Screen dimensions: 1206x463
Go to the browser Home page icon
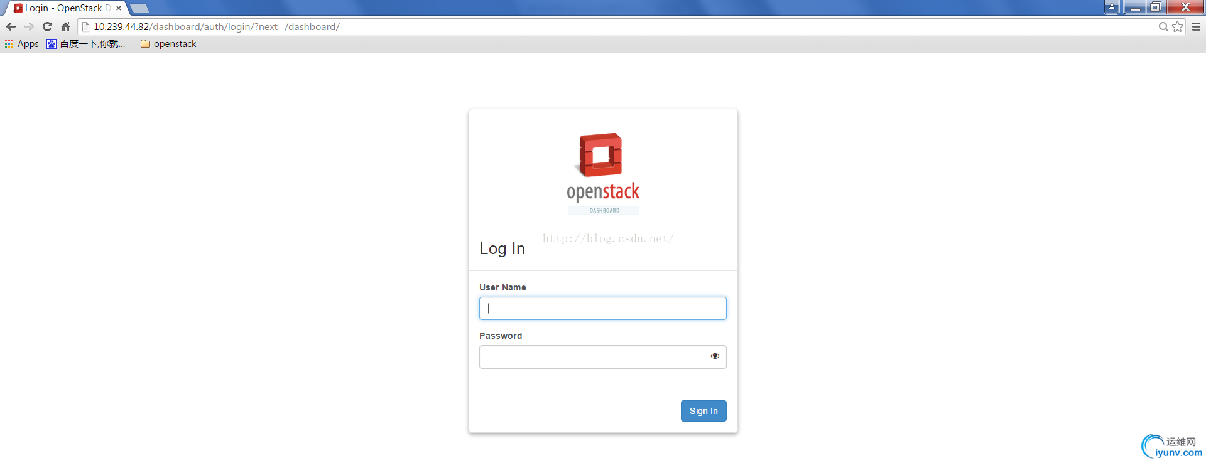pyautogui.click(x=65, y=26)
